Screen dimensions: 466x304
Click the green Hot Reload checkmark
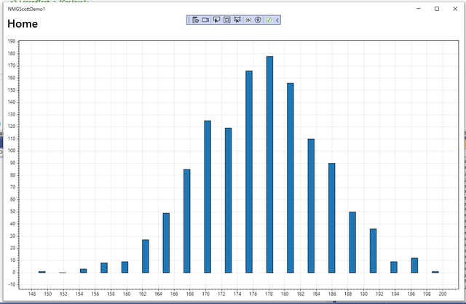pos(269,20)
